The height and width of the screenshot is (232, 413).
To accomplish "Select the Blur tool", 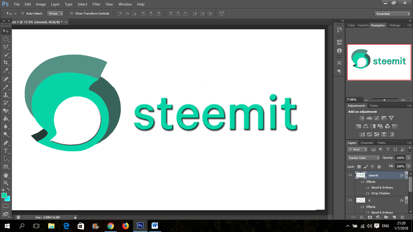I will click(x=6, y=126).
